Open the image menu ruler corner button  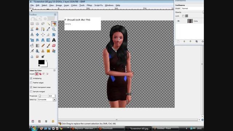[31, 8]
